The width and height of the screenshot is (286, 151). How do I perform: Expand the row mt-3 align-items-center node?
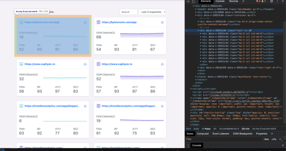pyautogui.click(x=198, y=21)
